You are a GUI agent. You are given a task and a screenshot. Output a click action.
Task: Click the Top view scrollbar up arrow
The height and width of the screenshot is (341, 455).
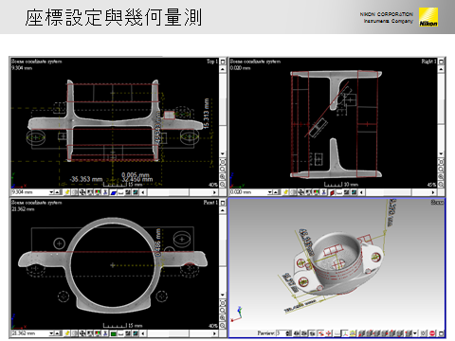[223, 69]
